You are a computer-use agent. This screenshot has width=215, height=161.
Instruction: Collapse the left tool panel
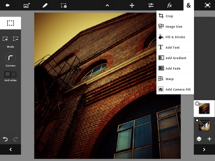point(10,149)
